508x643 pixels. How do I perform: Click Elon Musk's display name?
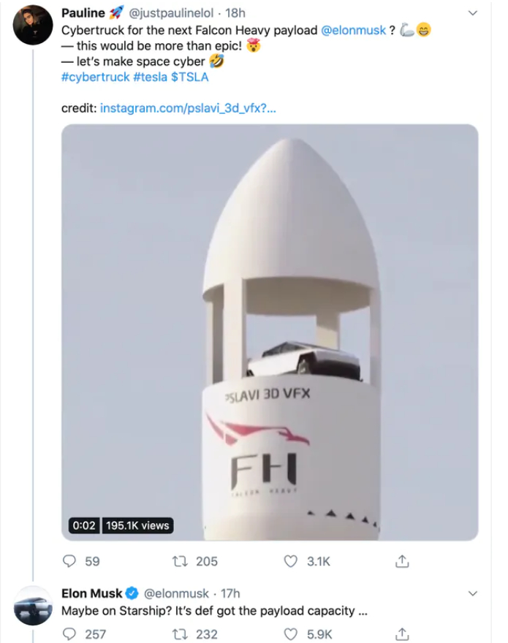point(92,593)
